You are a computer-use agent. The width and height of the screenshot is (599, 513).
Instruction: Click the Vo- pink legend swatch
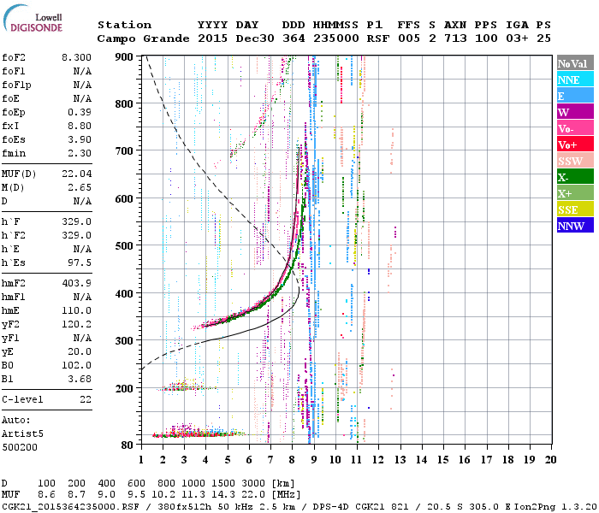click(575, 128)
